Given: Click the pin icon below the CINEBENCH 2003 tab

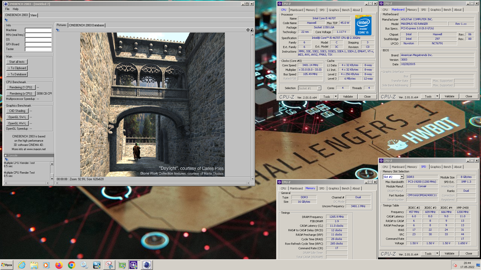Looking at the screenshot, I should [6, 20].
